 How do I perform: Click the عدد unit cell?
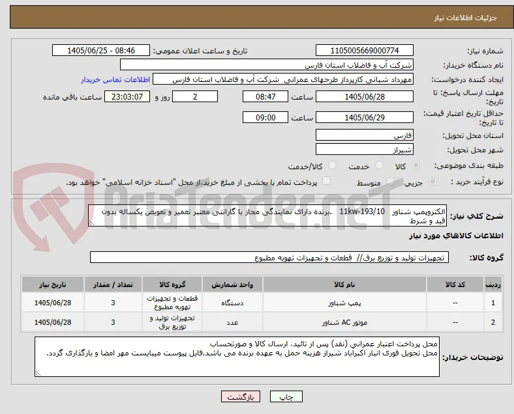coord(232,322)
